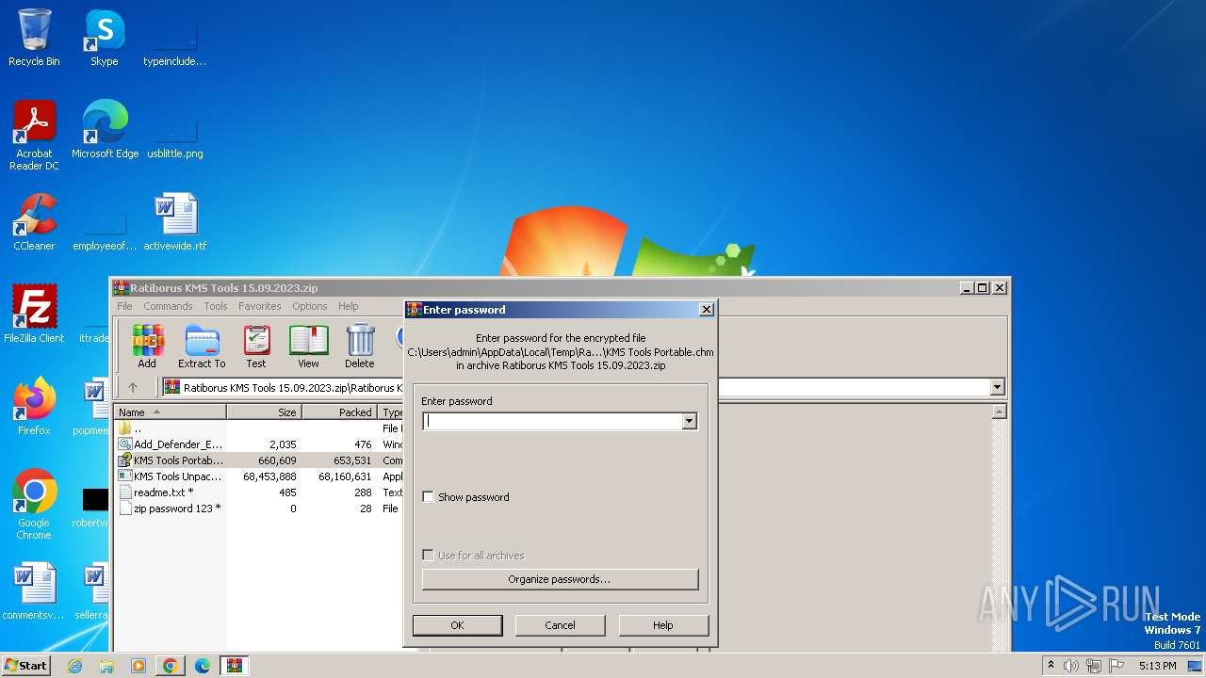This screenshot has width=1206, height=678.
Task: Sort file list by Size column
Action: [265, 412]
